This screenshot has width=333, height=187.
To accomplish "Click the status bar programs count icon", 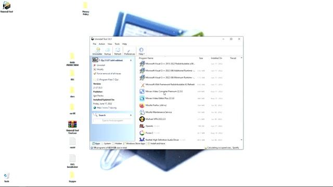I will pos(92,148).
